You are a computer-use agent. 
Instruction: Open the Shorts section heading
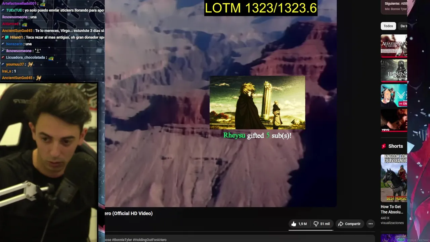(395, 146)
